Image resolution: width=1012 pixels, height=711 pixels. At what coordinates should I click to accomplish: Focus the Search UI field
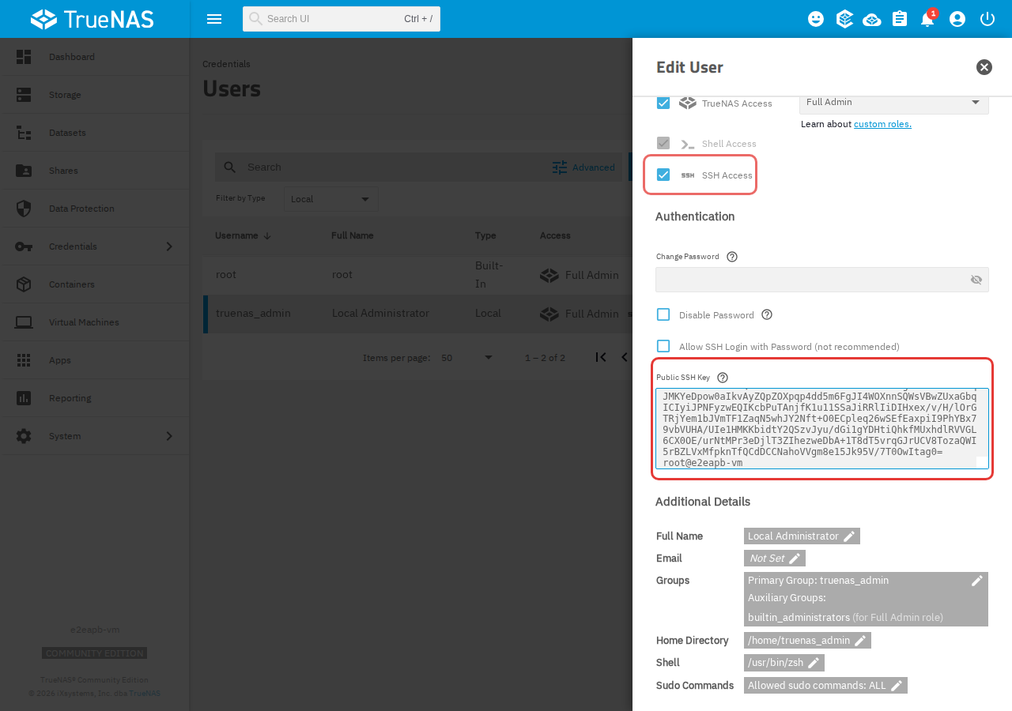click(342, 19)
